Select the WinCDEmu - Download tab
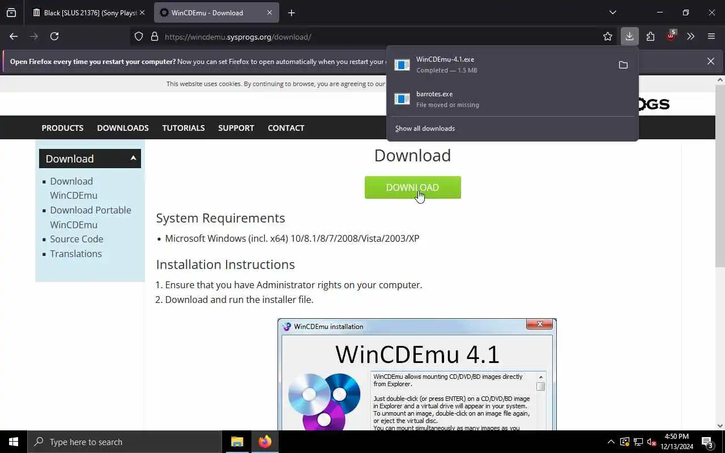725x453 pixels. pos(215,12)
